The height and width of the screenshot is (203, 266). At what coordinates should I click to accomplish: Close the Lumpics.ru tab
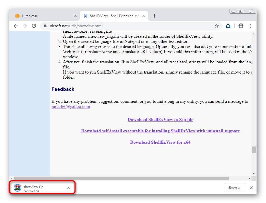[x=75, y=16]
